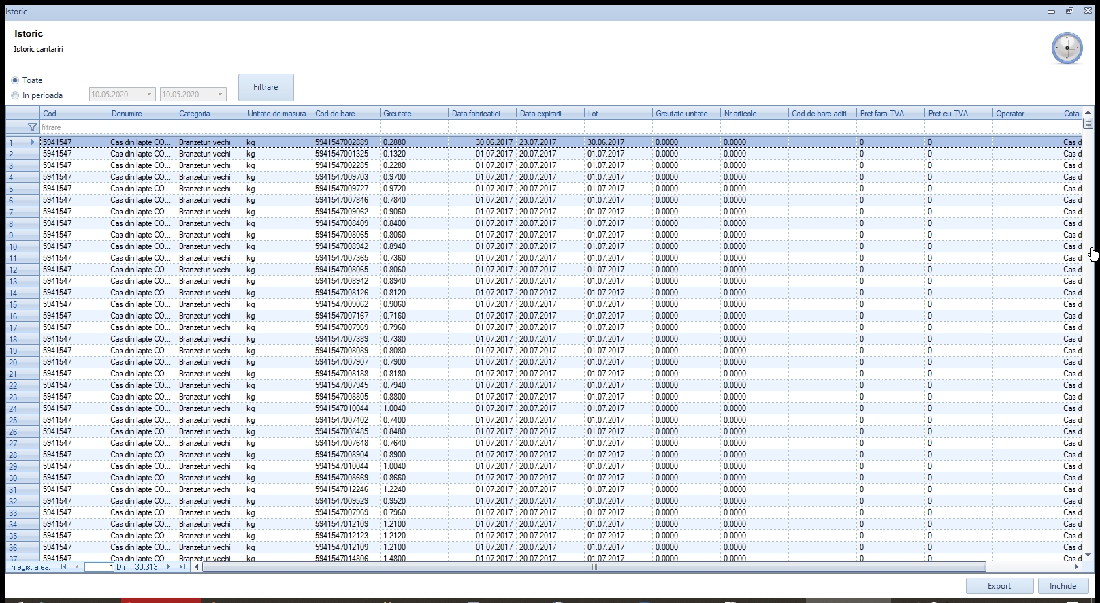Click horizontal scrollbar left arrow

[x=197, y=567]
